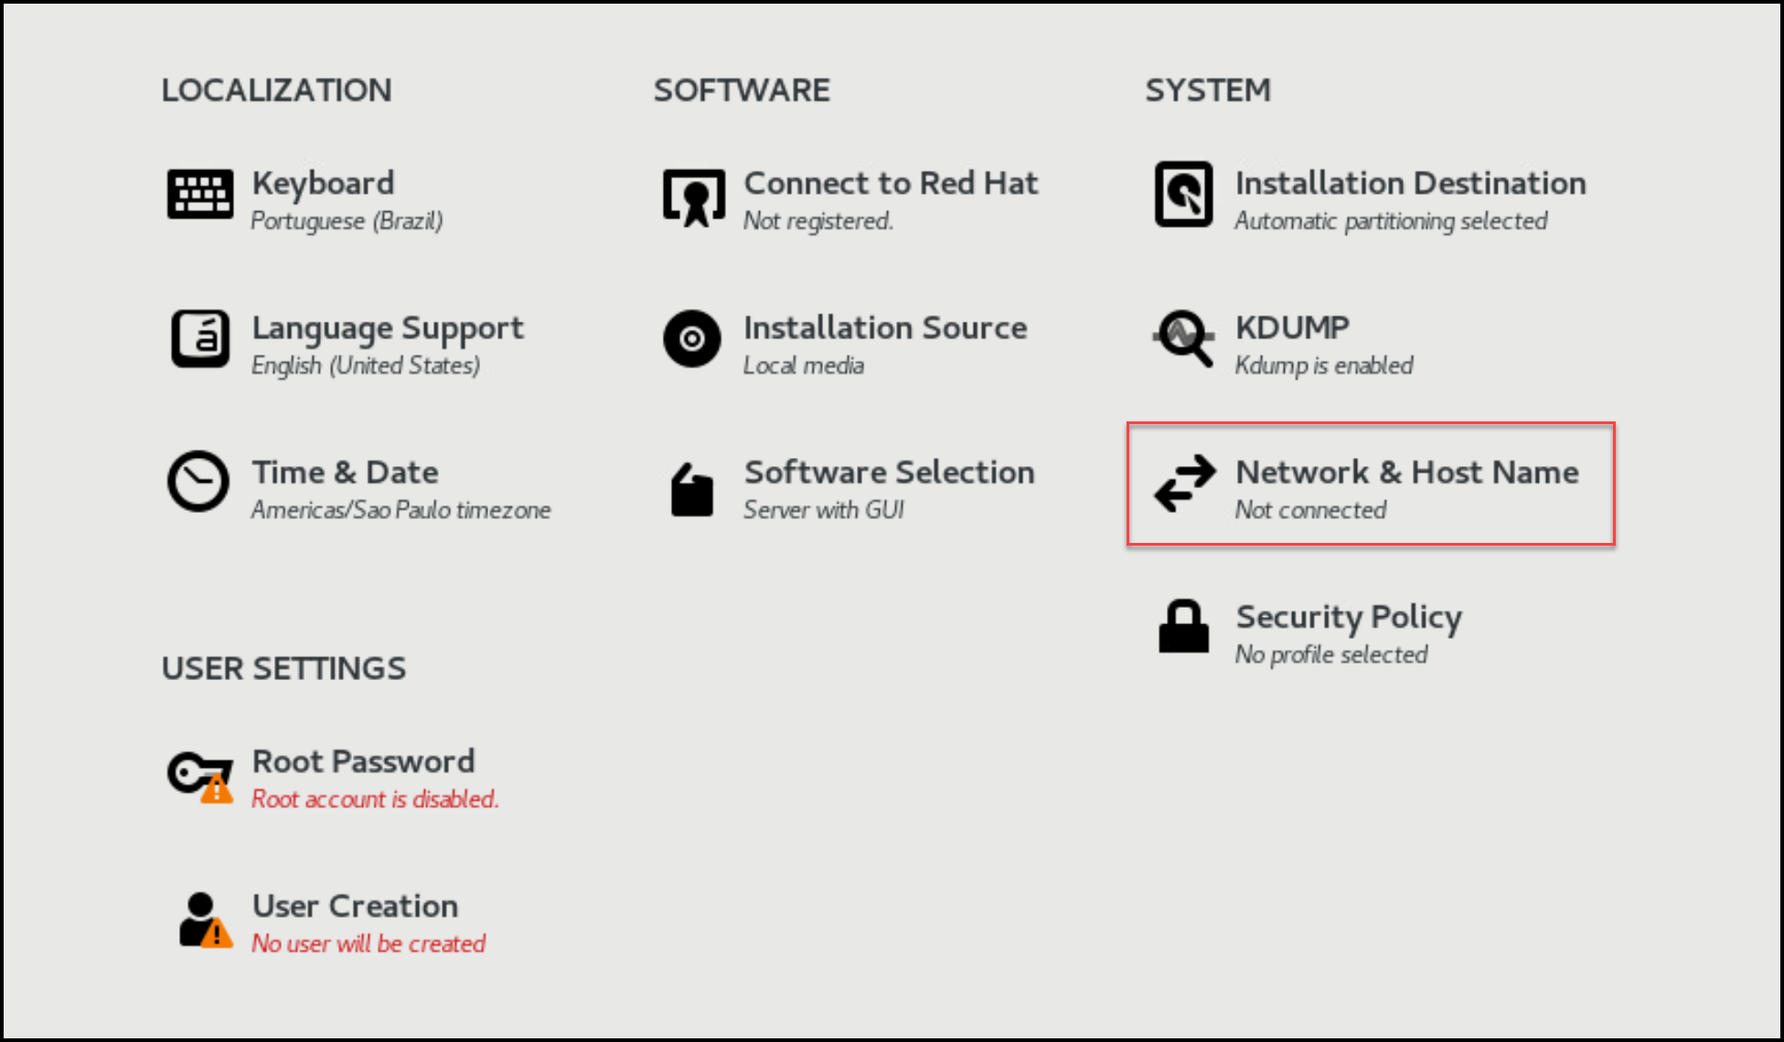Image resolution: width=1784 pixels, height=1042 pixels.
Task: Click the Installation Destination disk icon
Action: tap(1183, 194)
